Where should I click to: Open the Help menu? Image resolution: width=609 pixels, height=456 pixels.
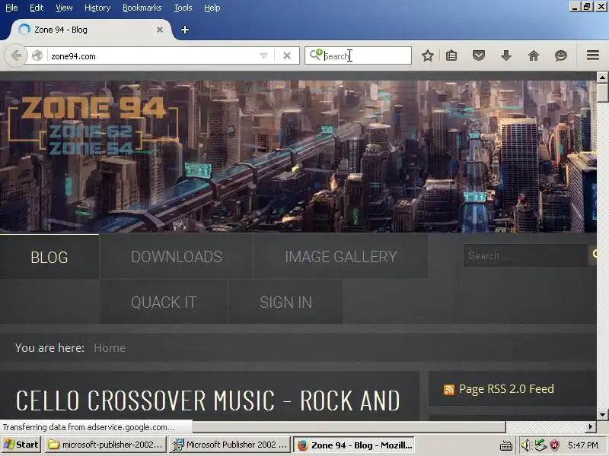212,8
